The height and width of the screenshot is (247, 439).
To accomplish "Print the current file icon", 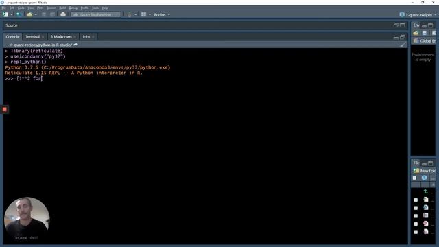I will coord(63,14).
